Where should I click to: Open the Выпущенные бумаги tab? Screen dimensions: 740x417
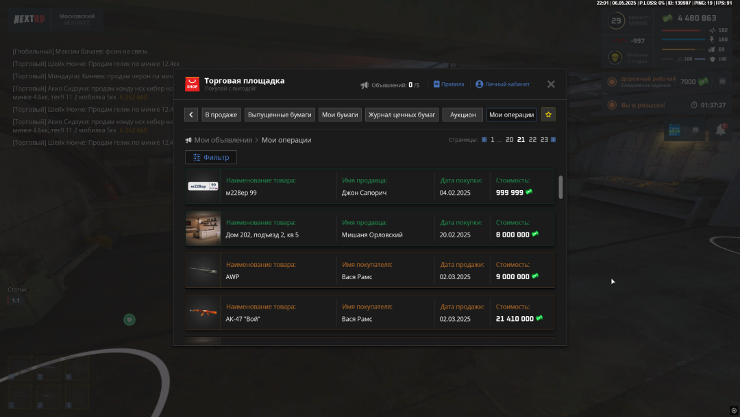pyautogui.click(x=280, y=115)
